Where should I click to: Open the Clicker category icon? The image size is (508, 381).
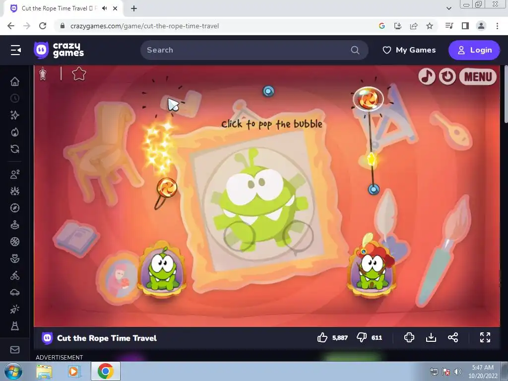click(x=15, y=310)
